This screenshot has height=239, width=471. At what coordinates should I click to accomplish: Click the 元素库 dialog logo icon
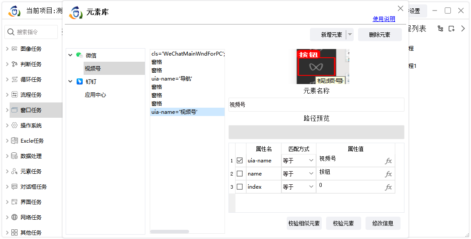click(76, 13)
